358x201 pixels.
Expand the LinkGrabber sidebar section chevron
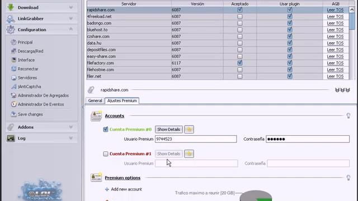(x=71, y=18)
